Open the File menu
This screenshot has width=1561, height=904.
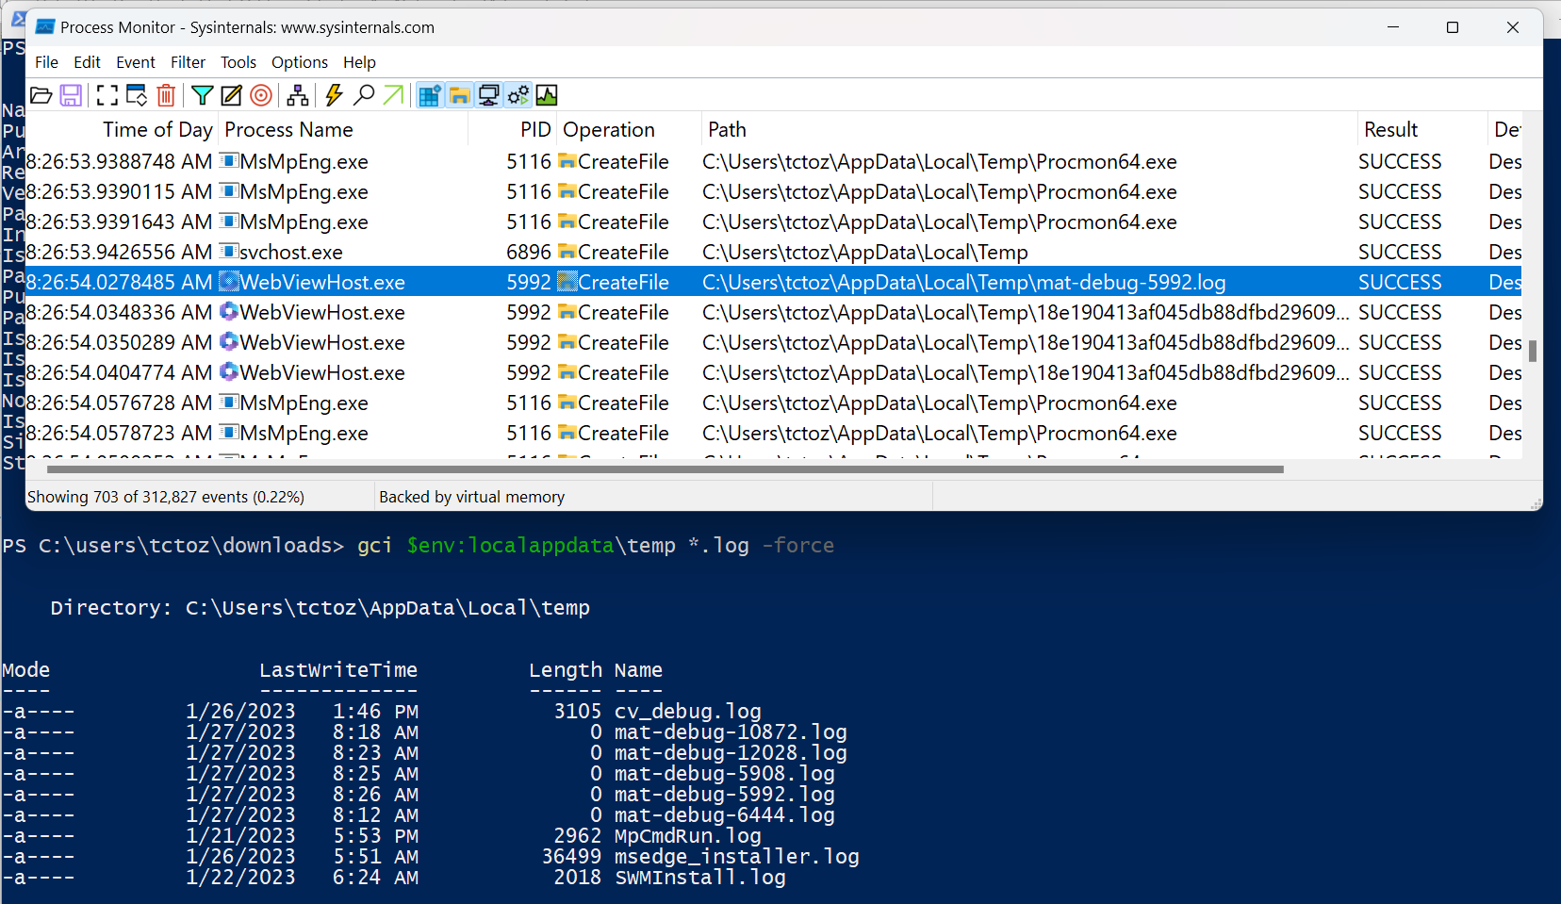click(46, 62)
